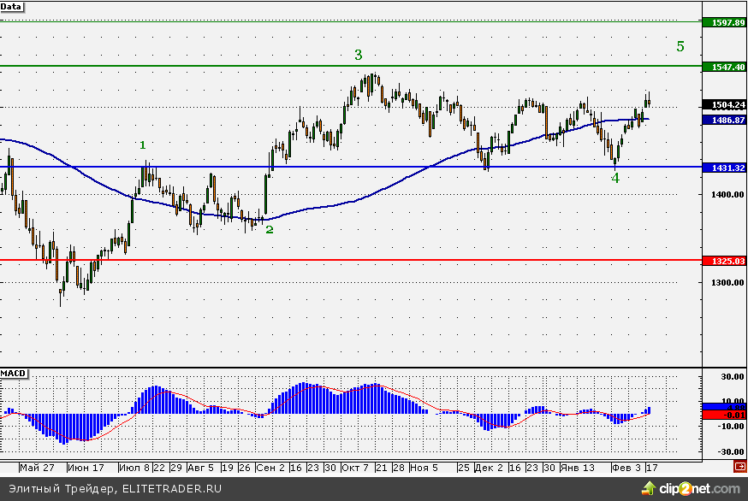
Task: Click wave marker 1 on chart
Action: tap(143, 145)
